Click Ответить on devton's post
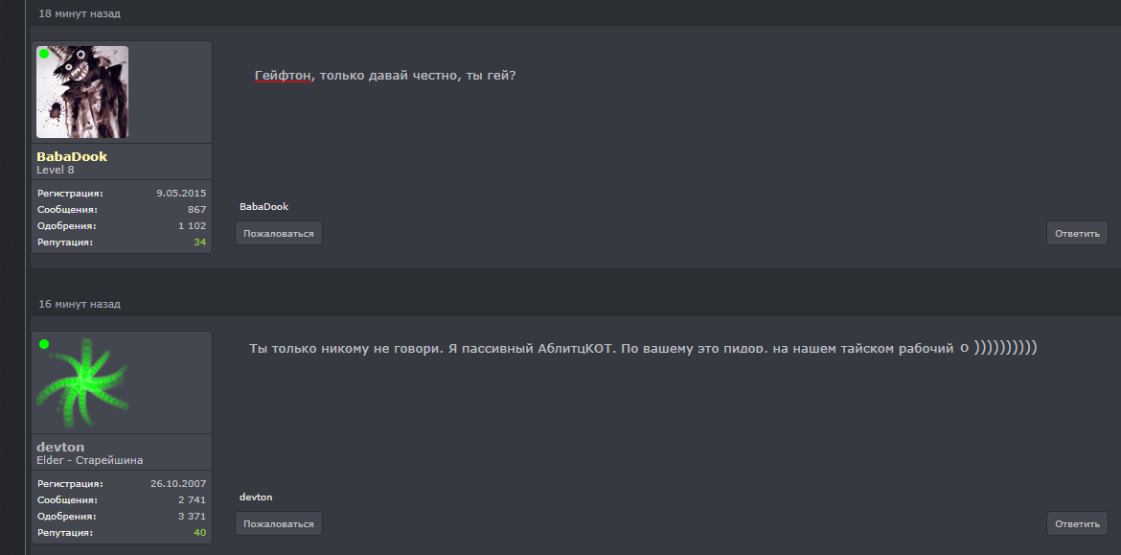This screenshot has width=1121, height=555. pos(1077,523)
